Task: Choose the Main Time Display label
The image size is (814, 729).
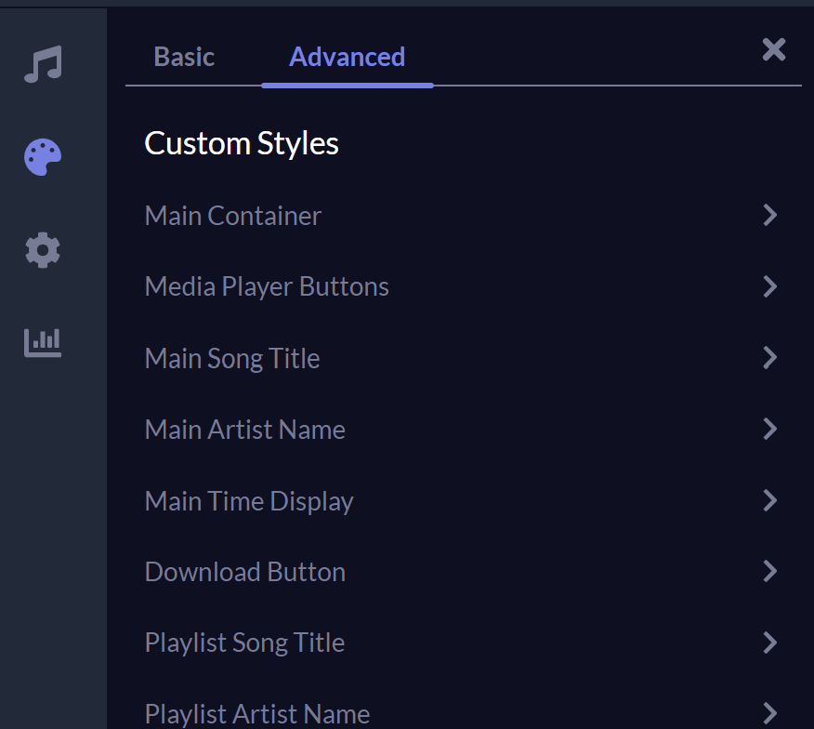Action: (249, 501)
